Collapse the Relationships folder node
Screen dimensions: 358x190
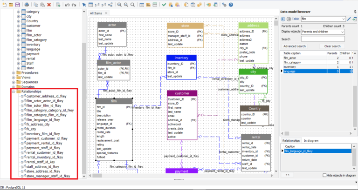(14, 92)
